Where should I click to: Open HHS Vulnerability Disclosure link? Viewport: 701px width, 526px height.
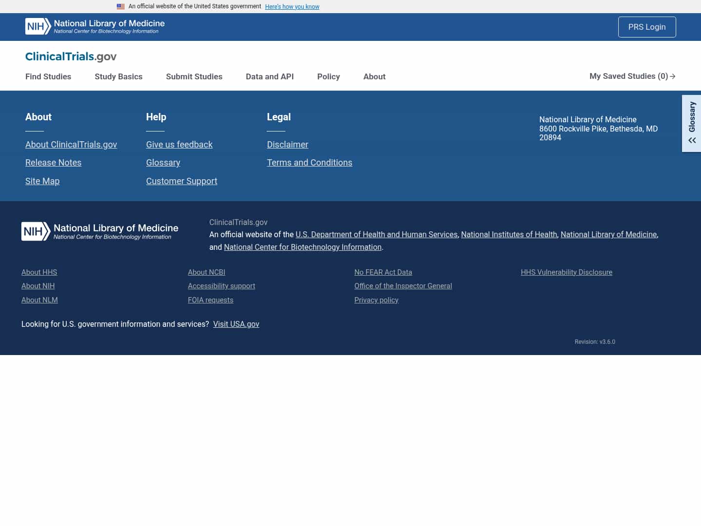point(567,272)
